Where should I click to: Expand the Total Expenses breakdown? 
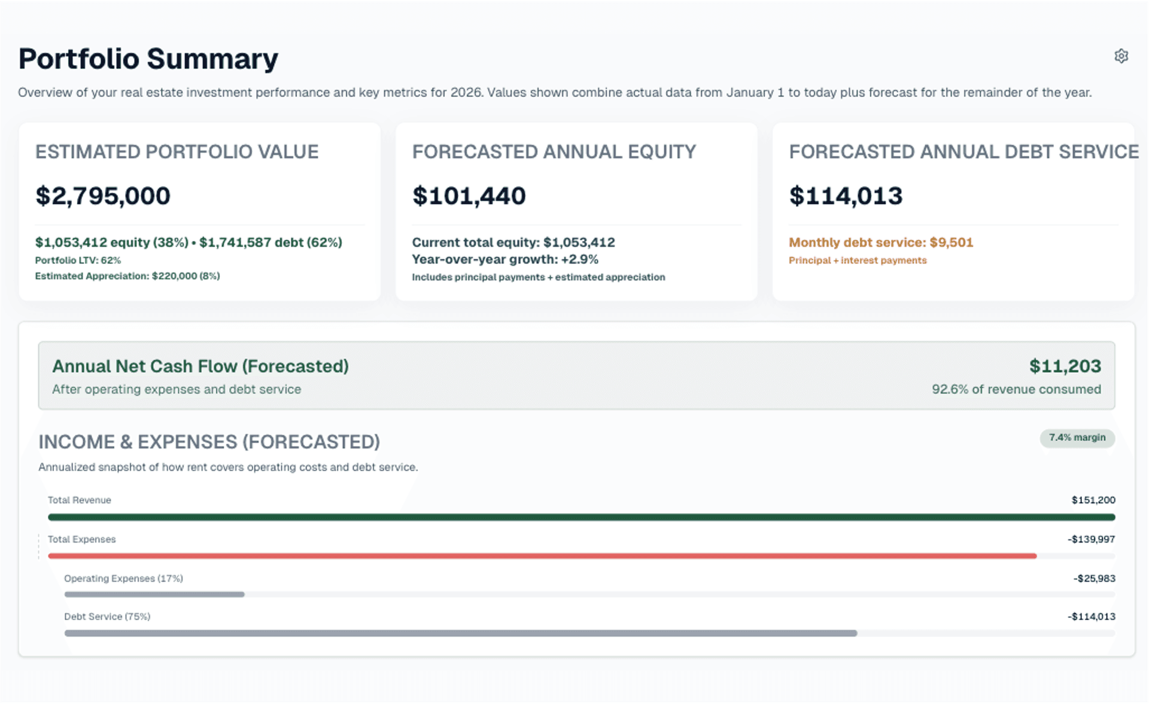click(x=81, y=539)
